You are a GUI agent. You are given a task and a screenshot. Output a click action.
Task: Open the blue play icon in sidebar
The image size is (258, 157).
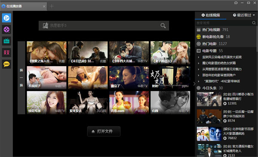click(6, 18)
